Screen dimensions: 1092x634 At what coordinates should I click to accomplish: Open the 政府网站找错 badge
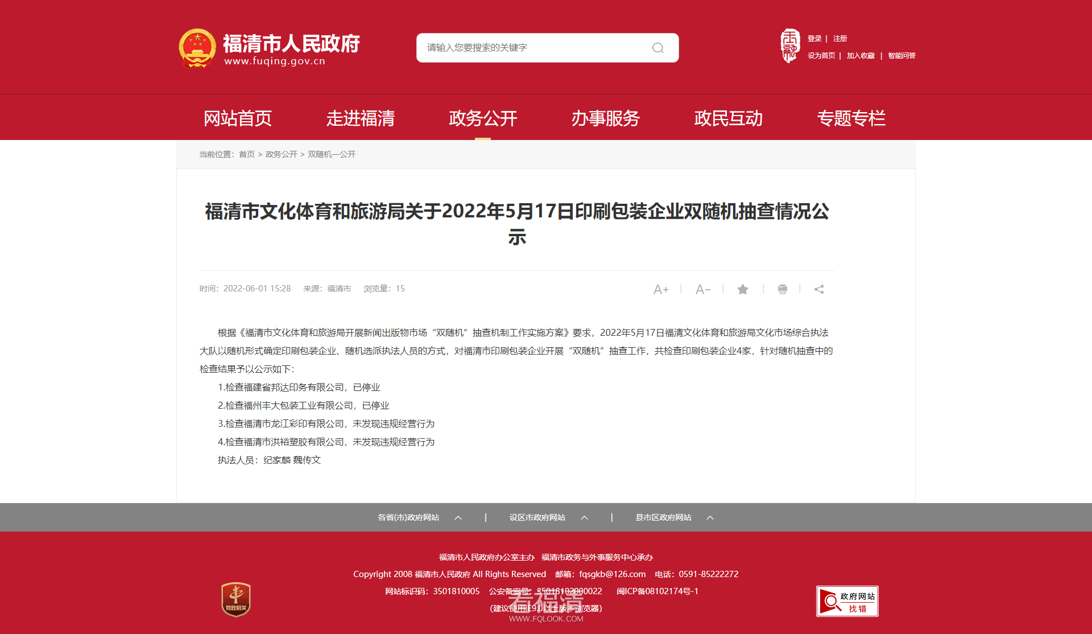(x=847, y=602)
